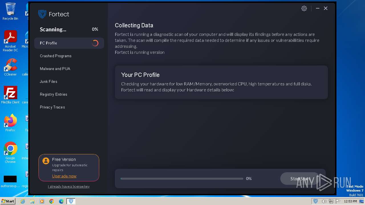Select PC Profile scan category
Screen dimensions: 365x205
click(x=69, y=43)
